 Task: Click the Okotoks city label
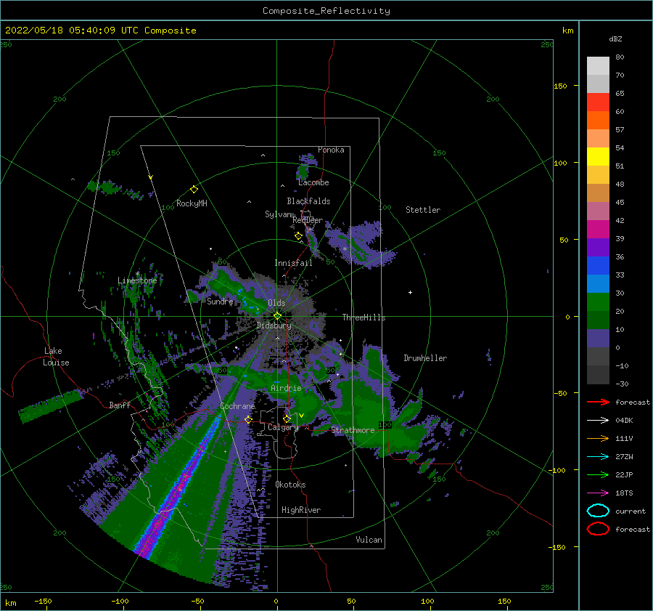click(290, 485)
